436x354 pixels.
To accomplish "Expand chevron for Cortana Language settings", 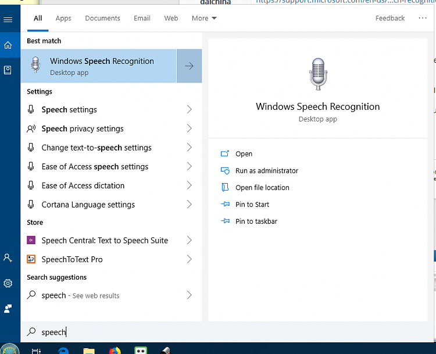I will 190,205.
